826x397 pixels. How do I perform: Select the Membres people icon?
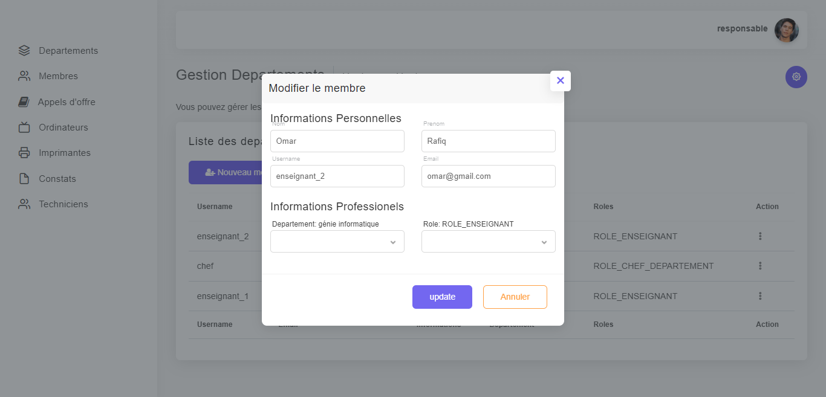pos(24,76)
